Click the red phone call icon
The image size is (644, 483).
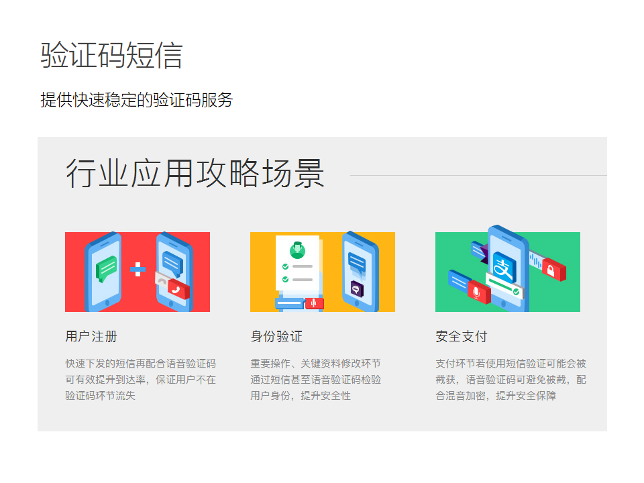(x=178, y=289)
